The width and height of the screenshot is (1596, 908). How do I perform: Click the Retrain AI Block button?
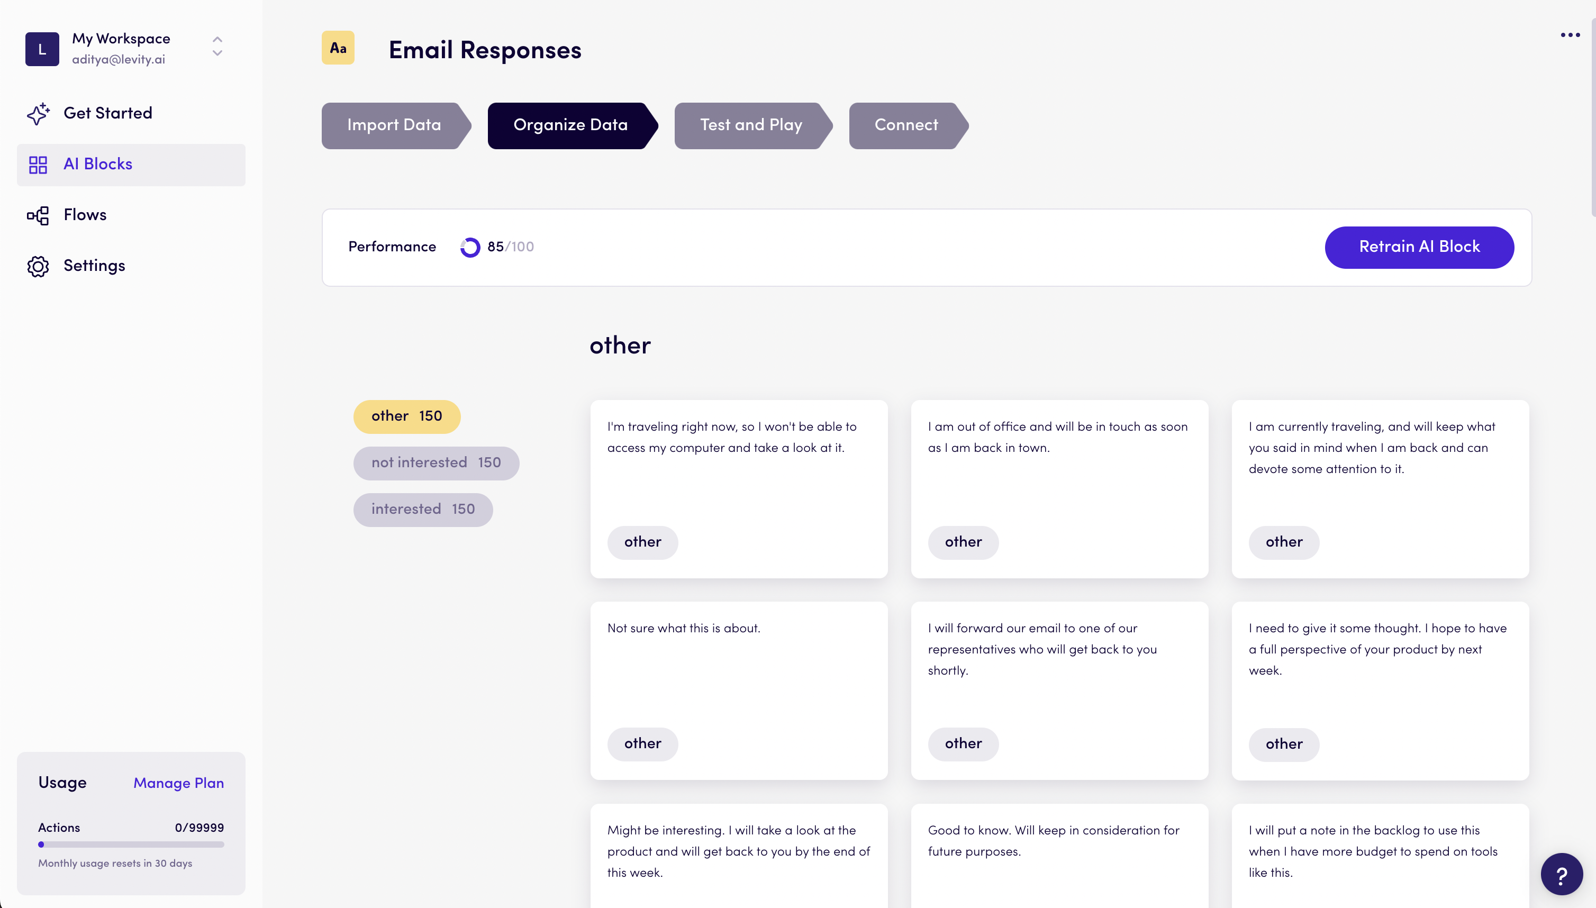coord(1419,247)
